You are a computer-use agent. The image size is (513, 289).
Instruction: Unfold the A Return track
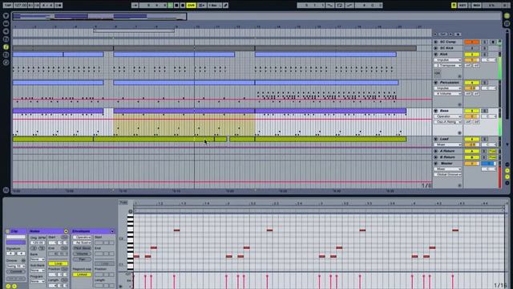(x=435, y=151)
